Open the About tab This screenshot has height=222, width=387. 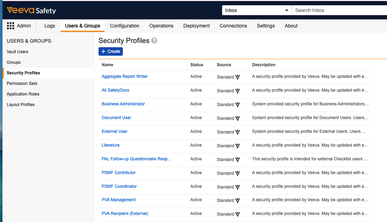point(291,26)
